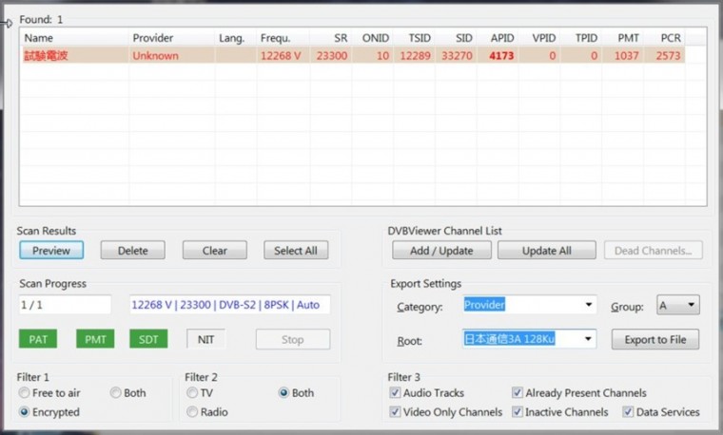
Task: Open the Group dropdown
Action: [x=677, y=305]
